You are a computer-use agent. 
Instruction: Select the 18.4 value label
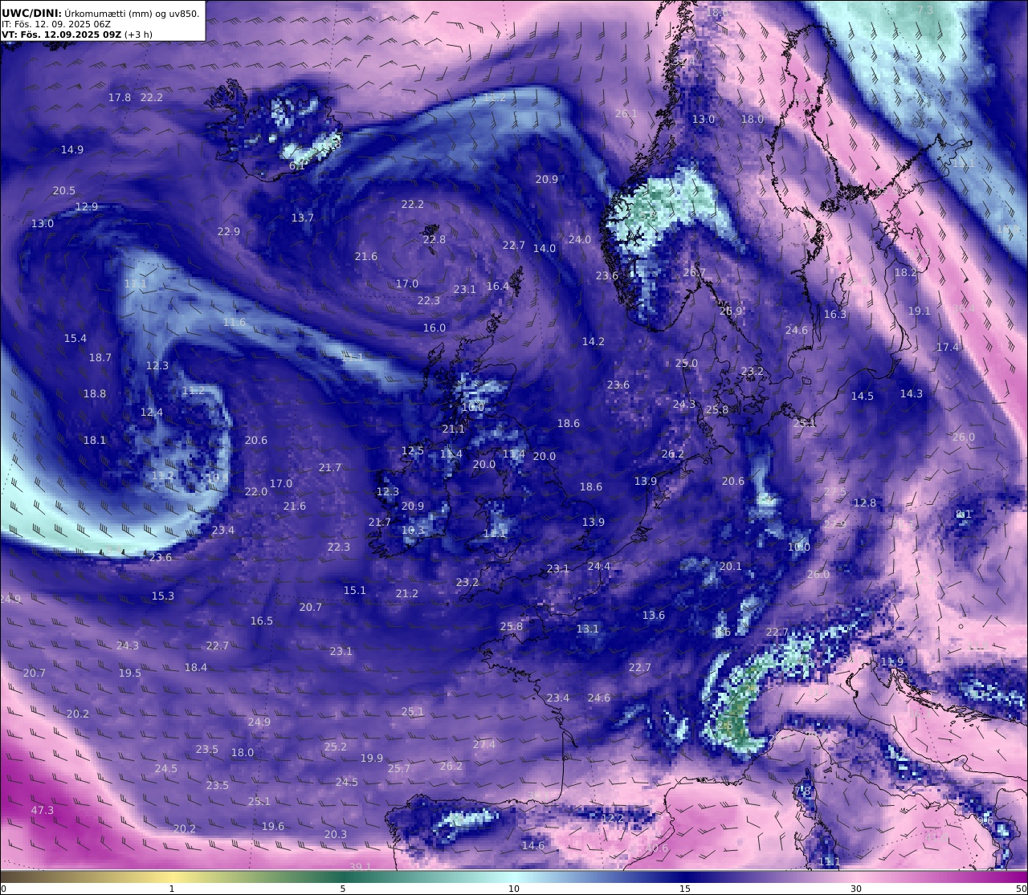tap(196, 668)
